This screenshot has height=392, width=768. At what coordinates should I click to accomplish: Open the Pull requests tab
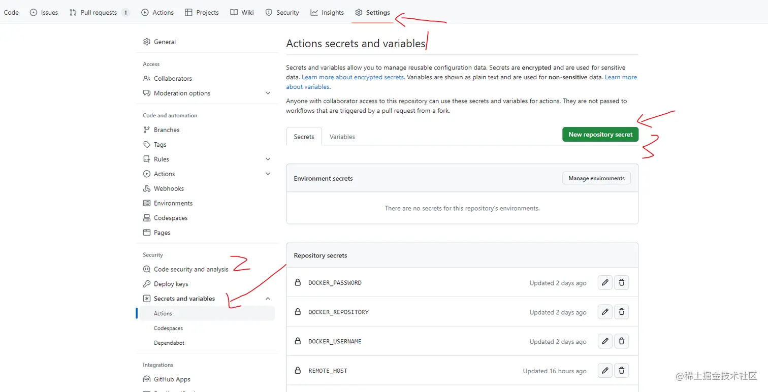click(x=99, y=13)
